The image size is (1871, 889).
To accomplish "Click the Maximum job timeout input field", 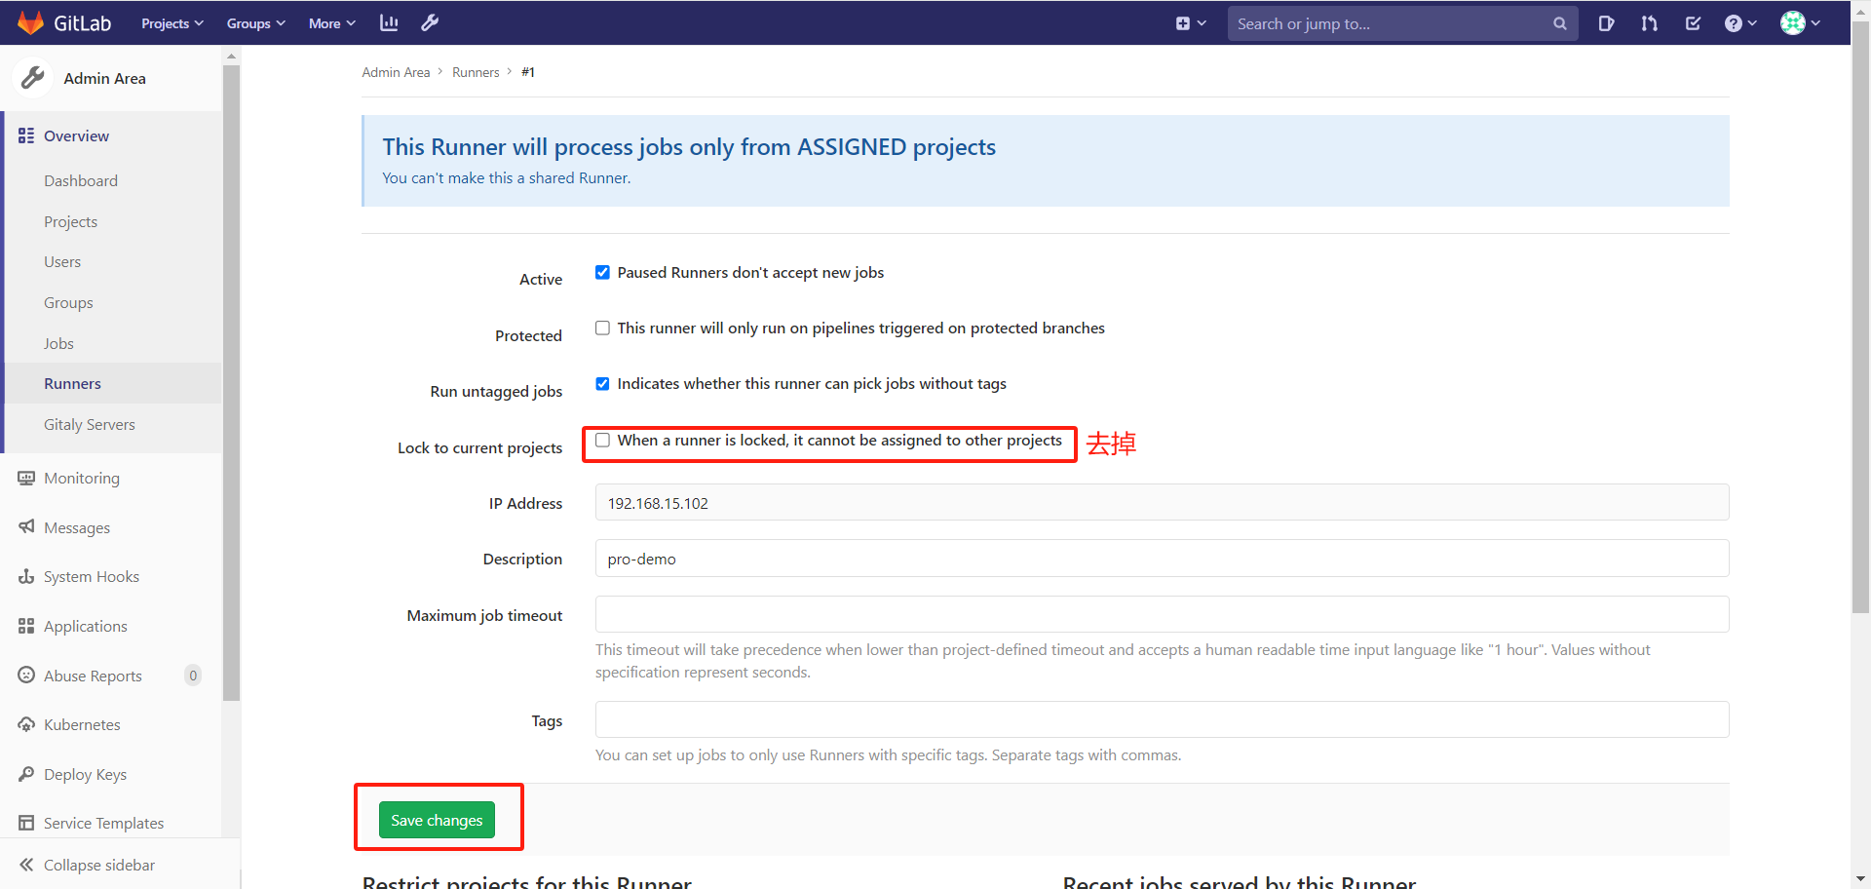I will (x=1162, y=614).
